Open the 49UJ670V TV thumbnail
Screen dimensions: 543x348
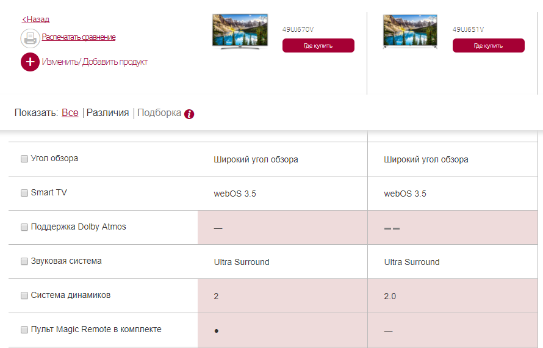coord(240,31)
